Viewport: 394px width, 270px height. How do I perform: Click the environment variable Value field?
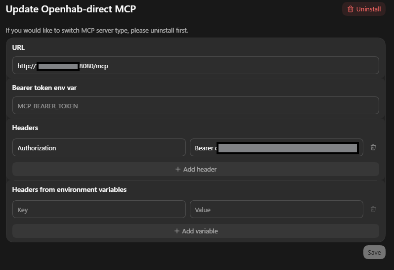(x=276, y=209)
